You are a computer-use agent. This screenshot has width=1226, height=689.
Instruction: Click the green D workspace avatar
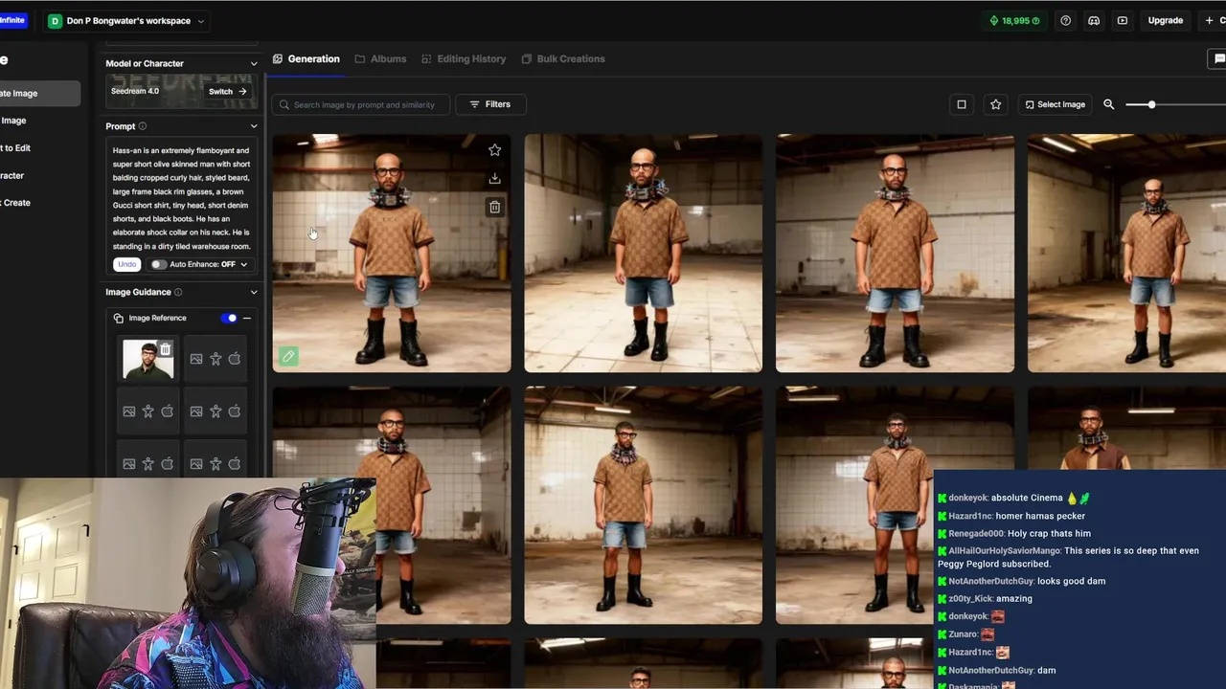(55, 21)
